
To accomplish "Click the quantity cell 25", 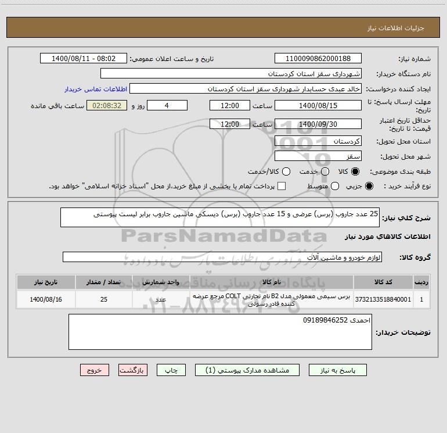I will click(x=104, y=299).
